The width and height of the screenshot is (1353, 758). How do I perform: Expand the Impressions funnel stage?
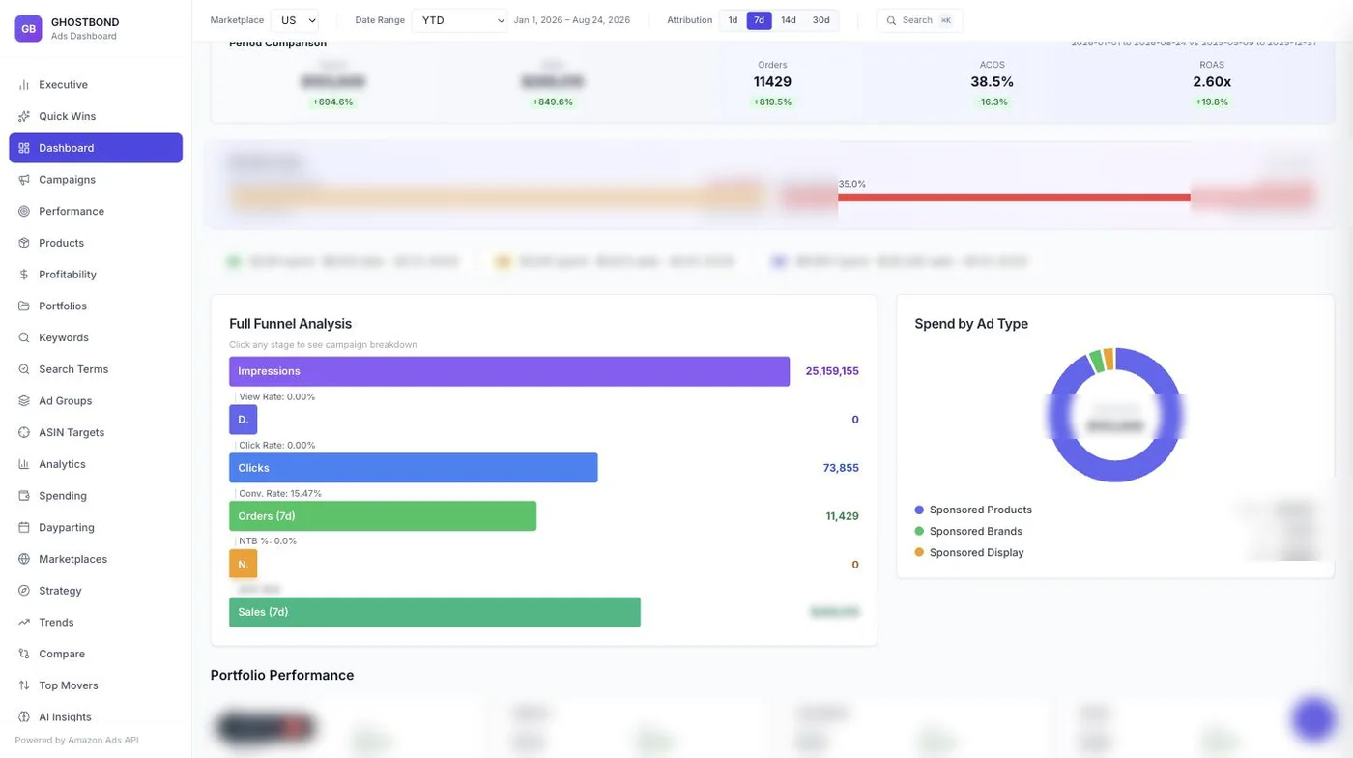(x=509, y=371)
